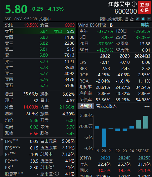This screenshot has width=152, height=177.
Task: Select the 卖一 volume 7813
Action: click(x=69, y=55)
